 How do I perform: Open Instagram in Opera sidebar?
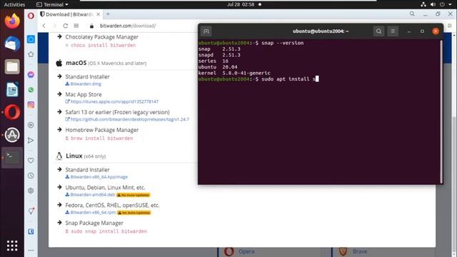(x=31, y=105)
